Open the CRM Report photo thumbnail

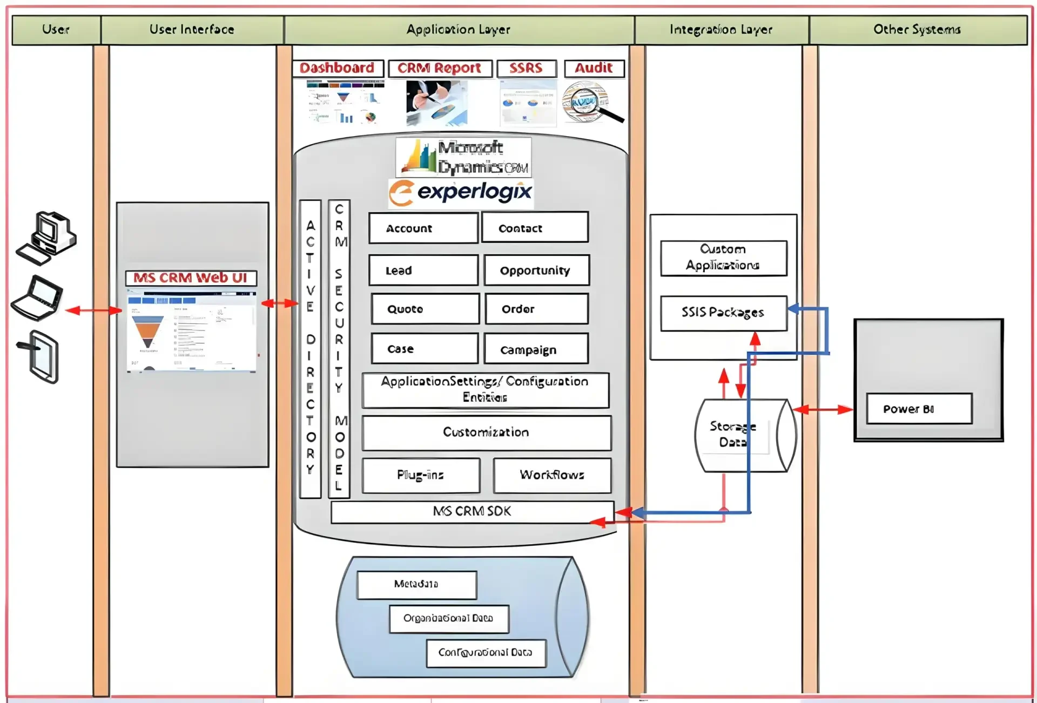[437, 103]
